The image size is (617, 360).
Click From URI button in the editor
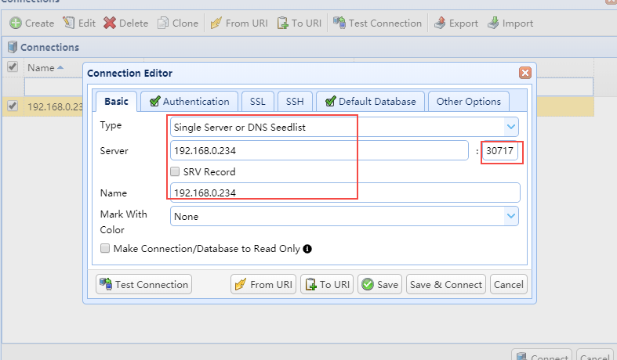263,284
